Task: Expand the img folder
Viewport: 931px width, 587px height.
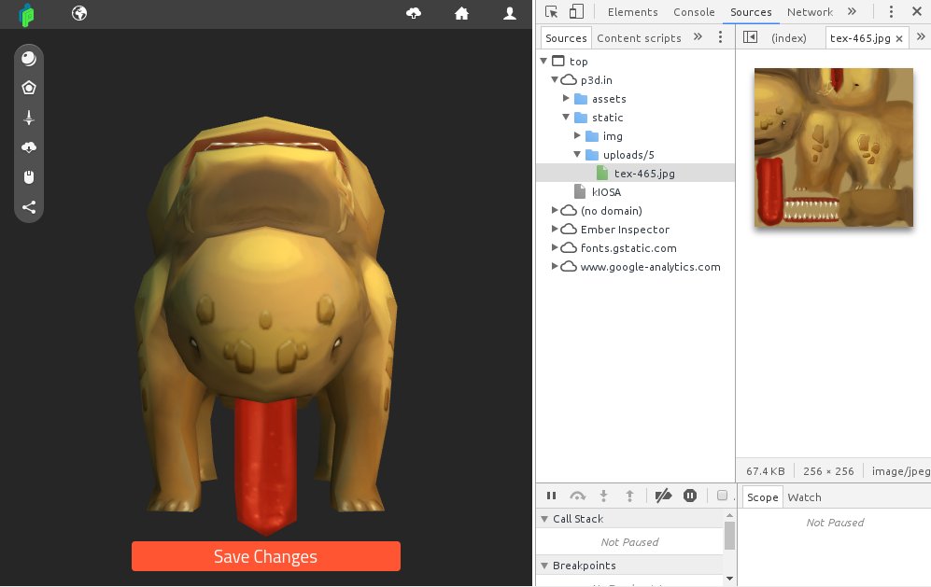Action: [577, 135]
